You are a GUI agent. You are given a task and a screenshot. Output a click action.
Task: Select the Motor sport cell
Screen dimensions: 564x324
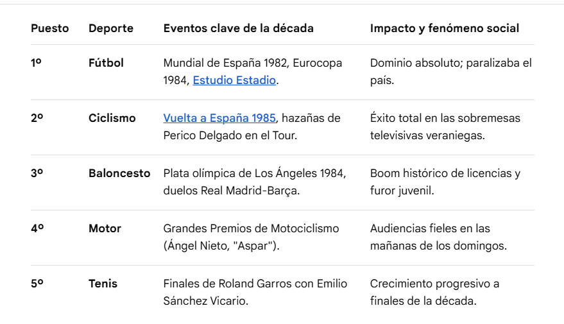pos(105,228)
